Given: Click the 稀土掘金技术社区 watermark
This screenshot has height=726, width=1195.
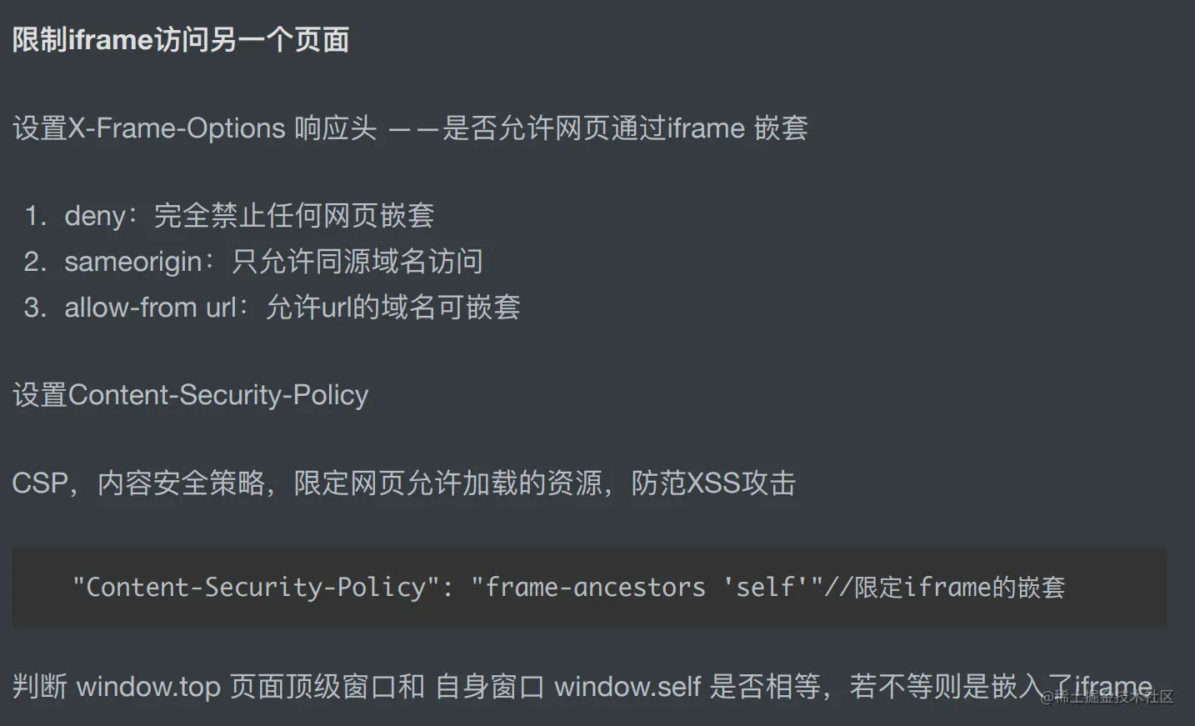Looking at the screenshot, I should coord(1107,698).
